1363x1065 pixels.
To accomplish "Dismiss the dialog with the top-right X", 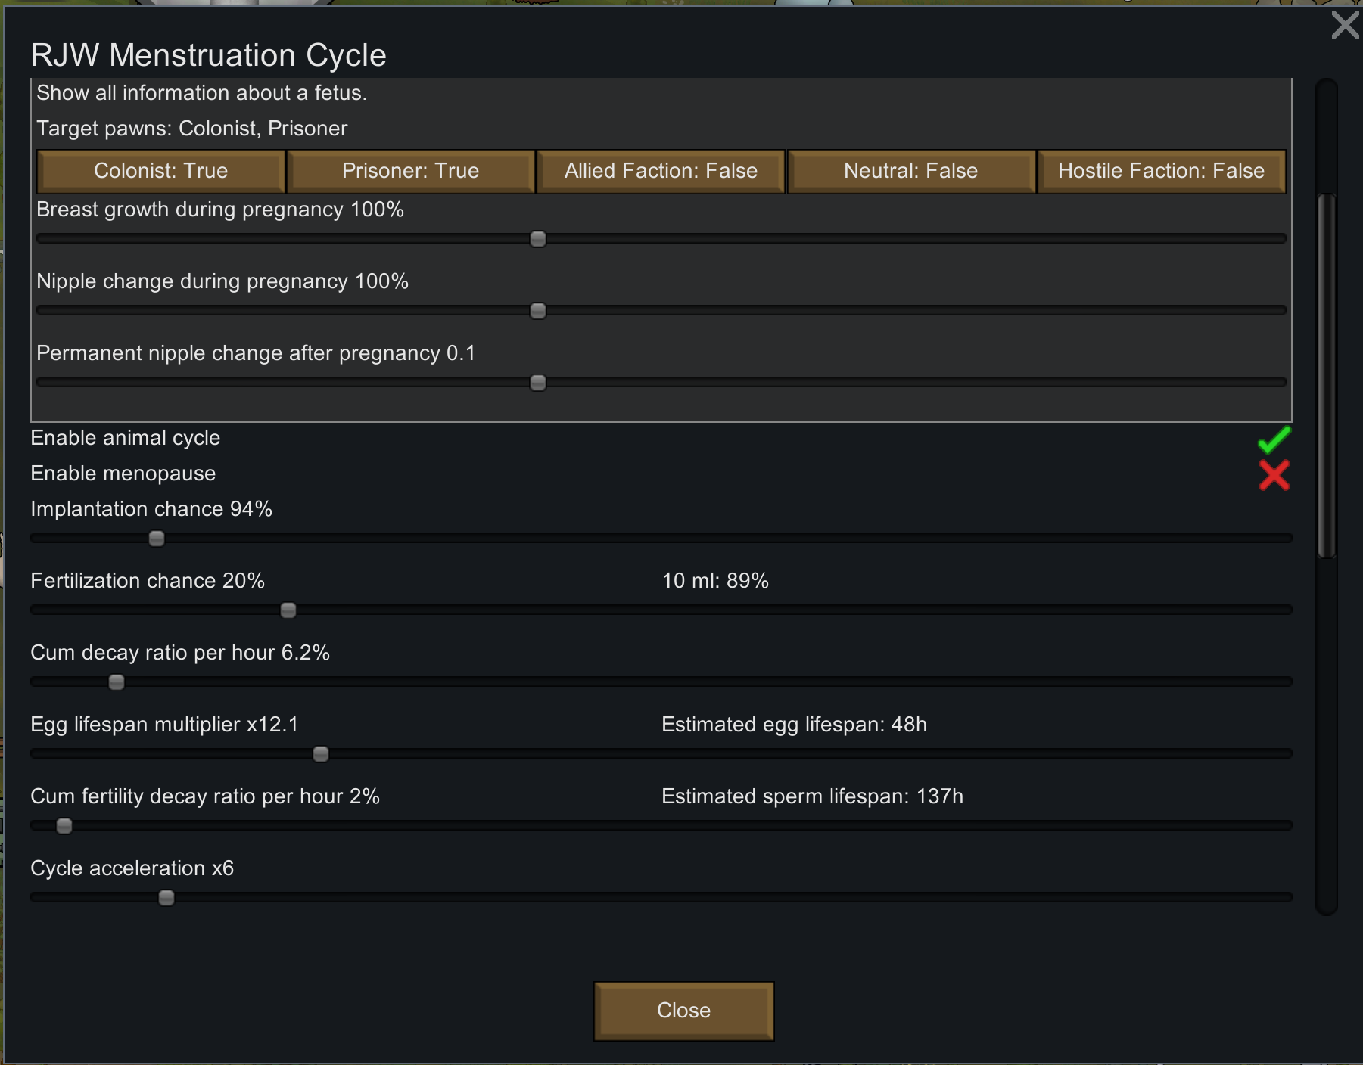I will click(1345, 25).
